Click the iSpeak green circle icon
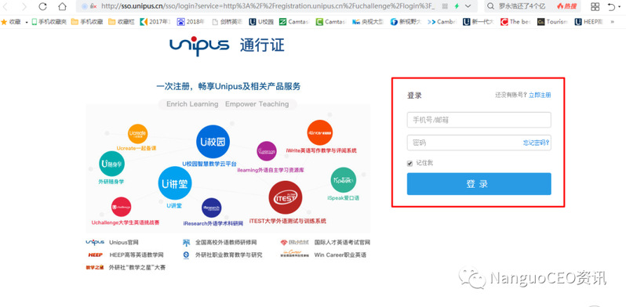The width and height of the screenshot is (626, 307). (x=344, y=180)
